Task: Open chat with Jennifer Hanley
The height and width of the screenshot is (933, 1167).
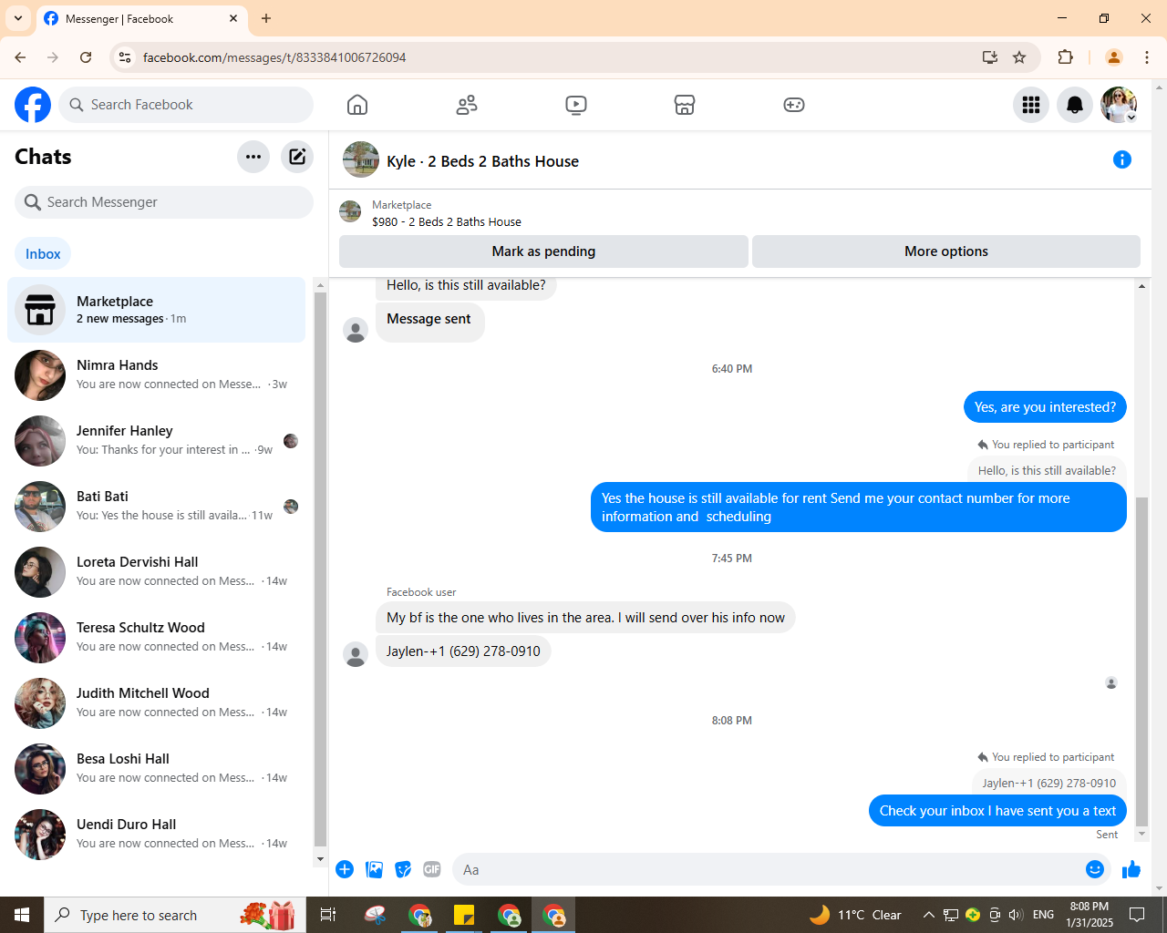Action: [x=157, y=441]
